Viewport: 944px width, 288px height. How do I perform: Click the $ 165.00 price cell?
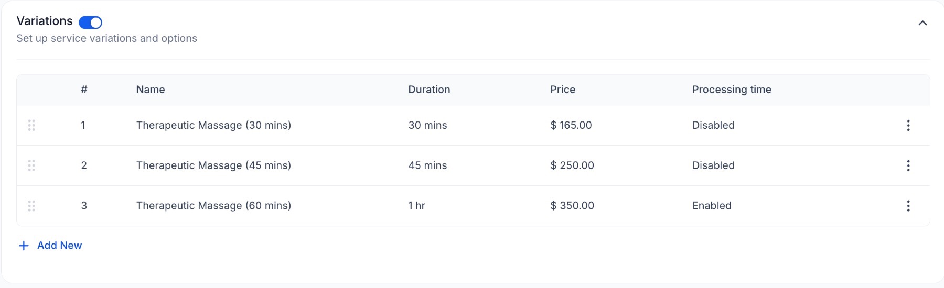pyautogui.click(x=571, y=126)
